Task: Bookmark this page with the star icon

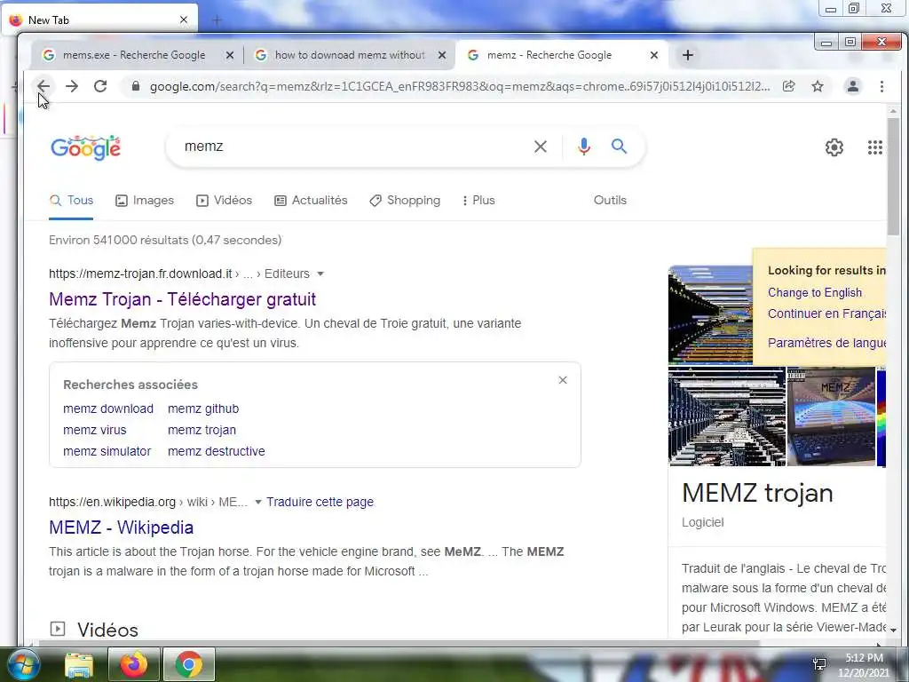Action: pyautogui.click(x=818, y=86)
